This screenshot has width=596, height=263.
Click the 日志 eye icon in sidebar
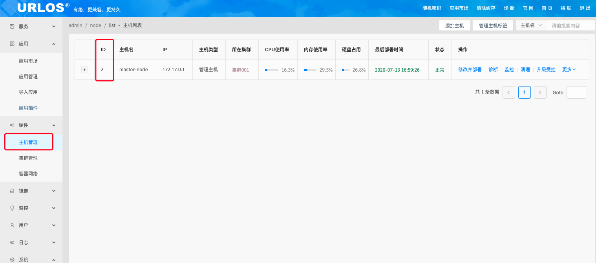(x=12, y=243)
